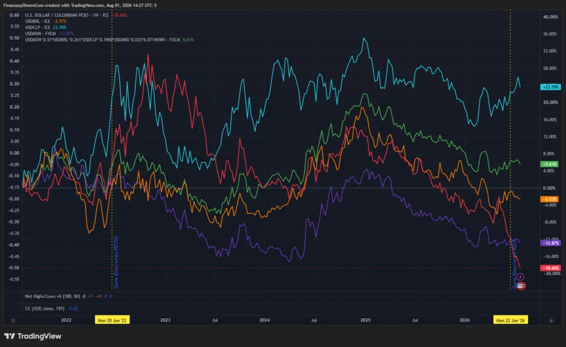Click the -12.87% purple price label
Image resolution: width=566 pixels, height=347 pixels.
coord(550,243)
